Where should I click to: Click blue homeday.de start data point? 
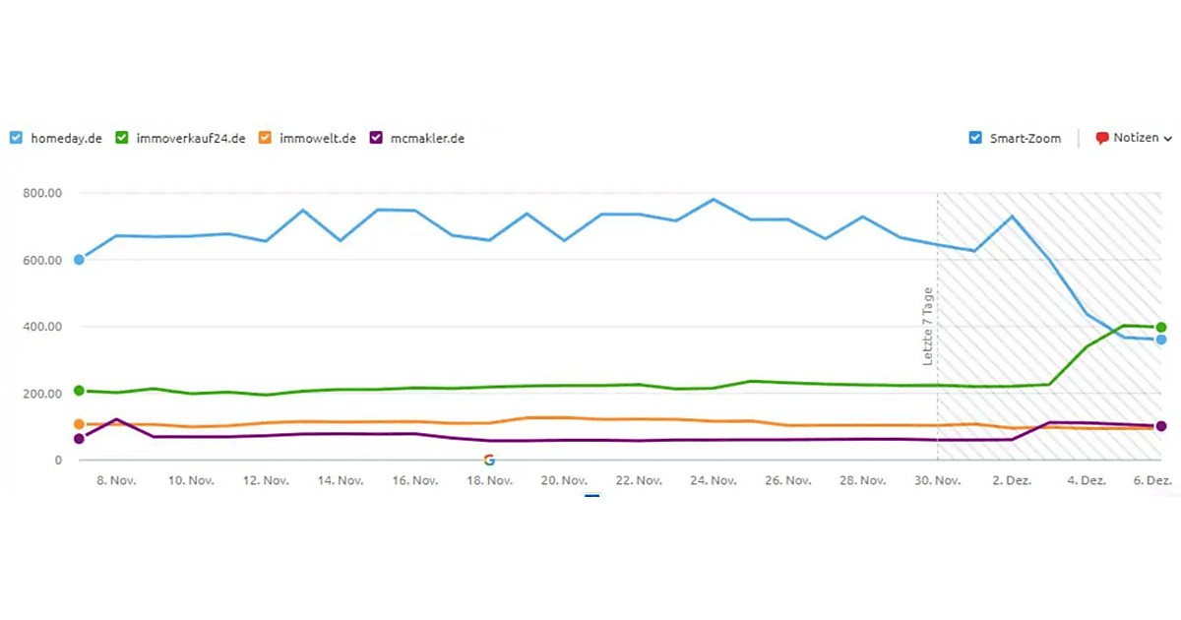tap(79, 260)
